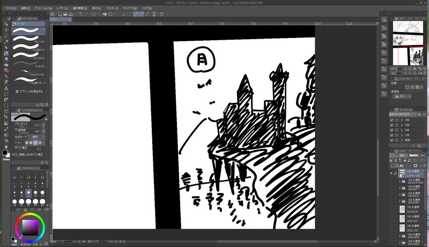Click inside the purple color square picker
The height and width of the screenshot is (247, 429).
click(30, 227)
